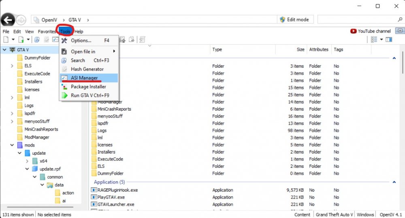Click the add file toolbar icon
Viewport: 405px width, 218px height.
click(x=21, y=40)
